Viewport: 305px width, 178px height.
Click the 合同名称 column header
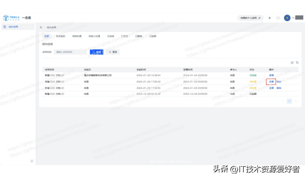tap(50, 70)
